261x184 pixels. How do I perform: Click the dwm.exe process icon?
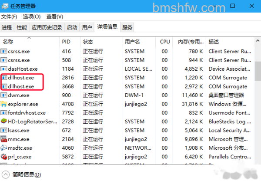pos(3,95)
